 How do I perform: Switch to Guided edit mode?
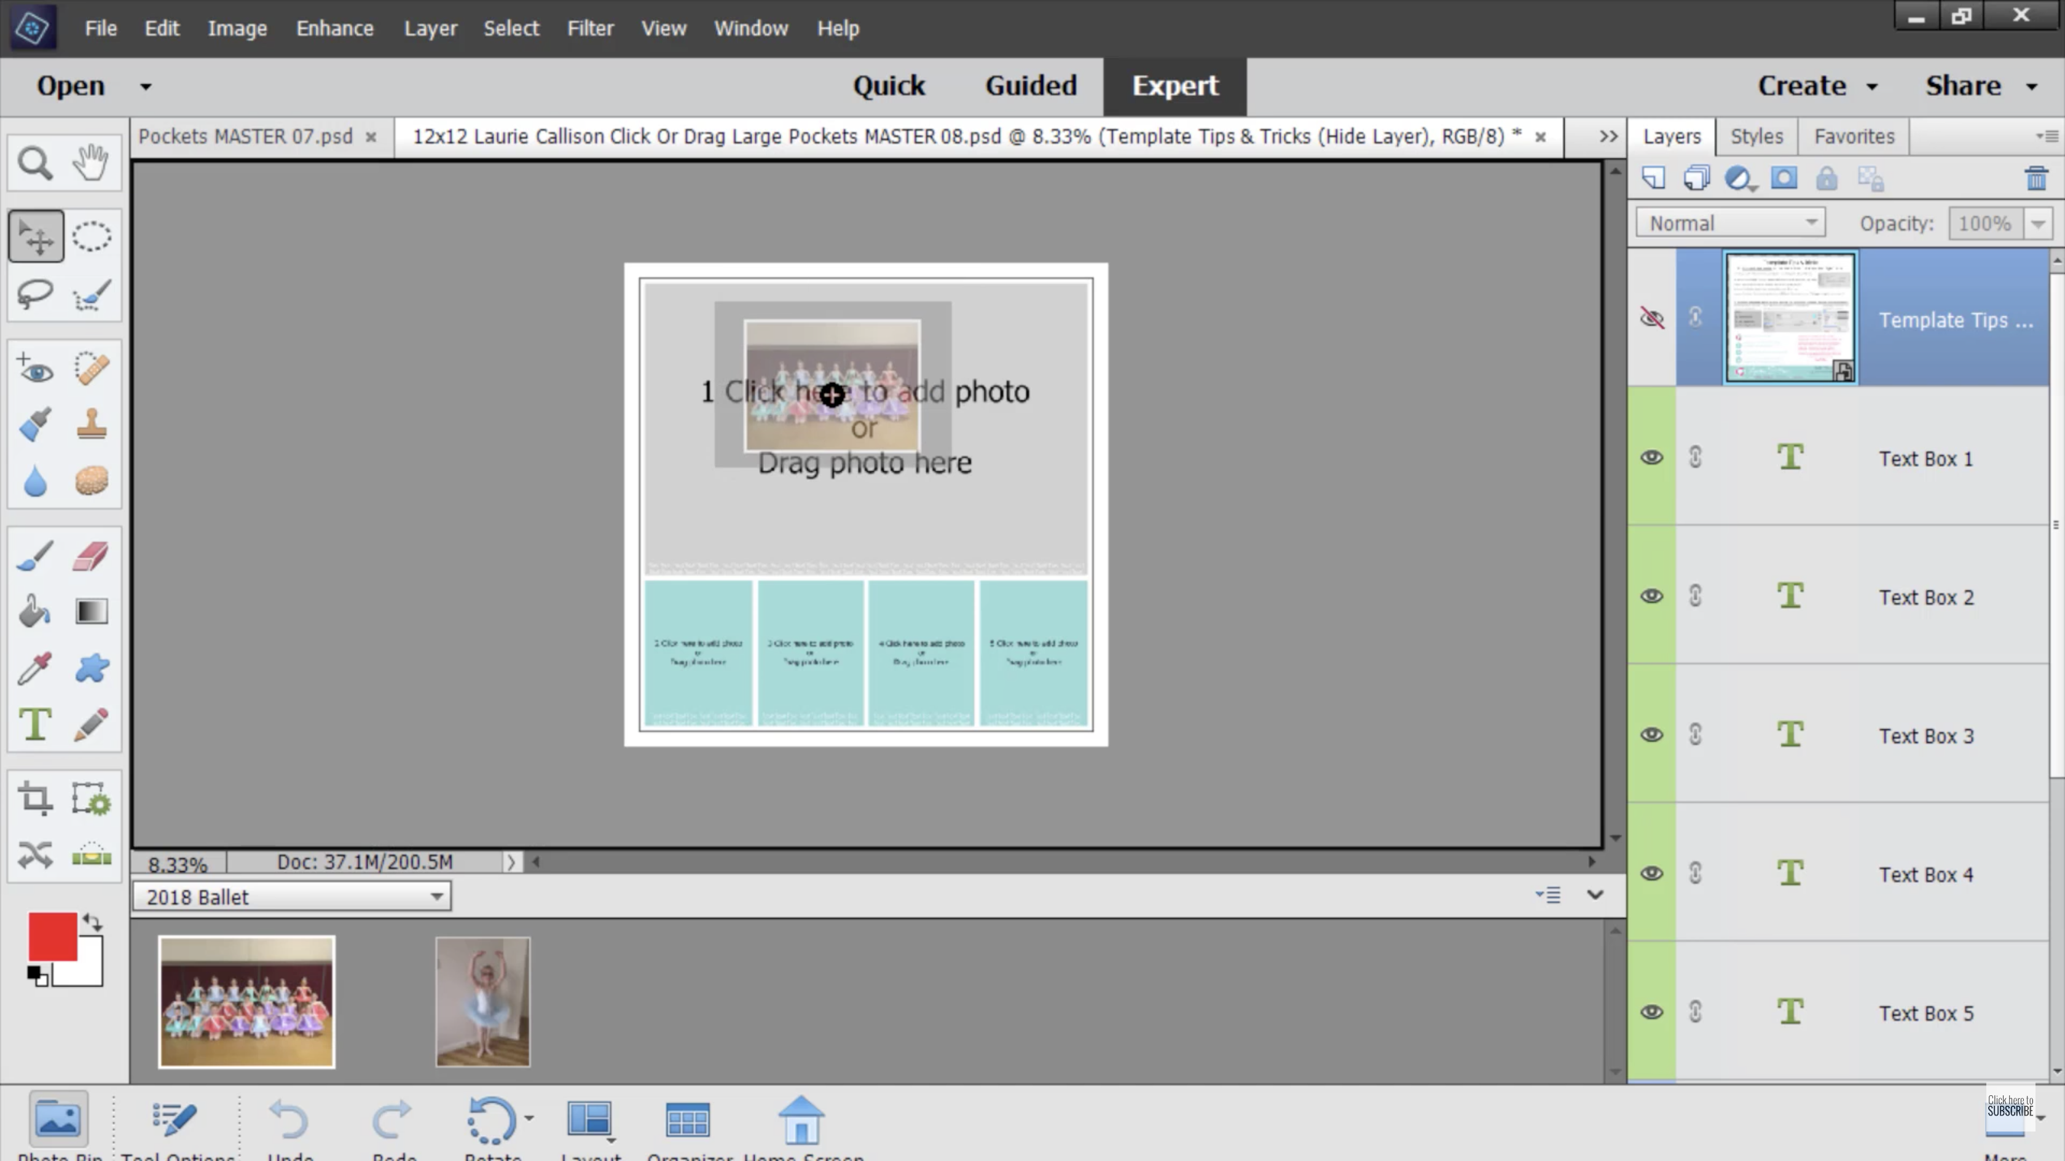coord(1031,86)
